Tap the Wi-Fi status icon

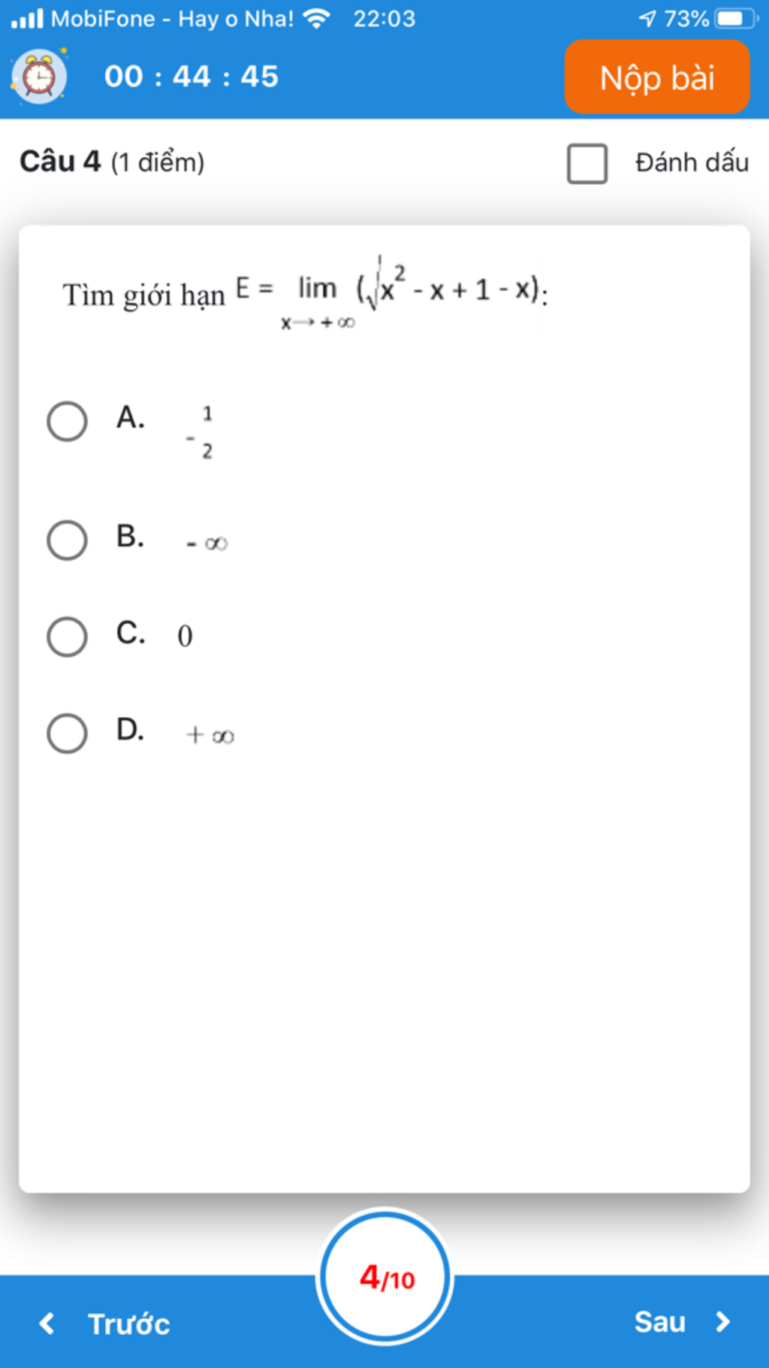click(x=317, y=18)
